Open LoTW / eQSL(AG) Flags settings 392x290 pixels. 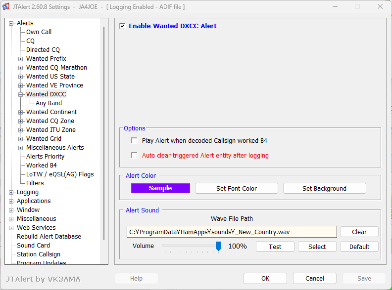click(60, 174)
